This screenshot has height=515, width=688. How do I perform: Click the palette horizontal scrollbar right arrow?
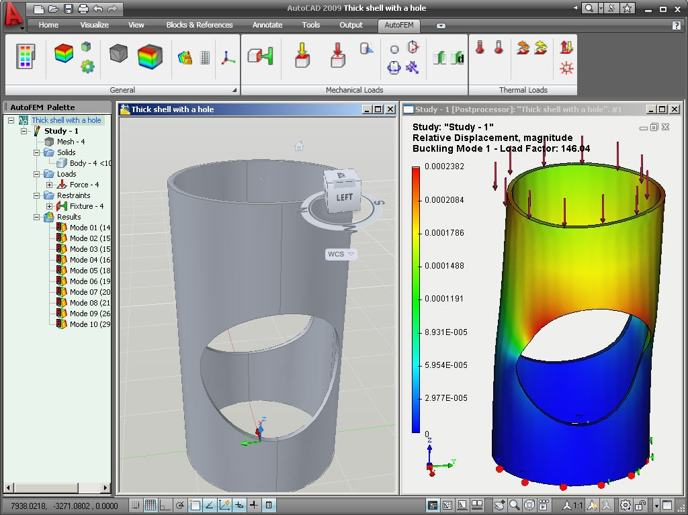click(x=105, y=487)
